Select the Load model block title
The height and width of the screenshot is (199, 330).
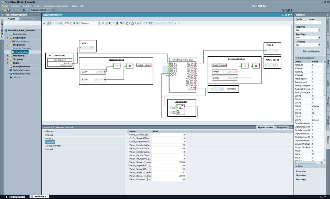tap(181, 102)
